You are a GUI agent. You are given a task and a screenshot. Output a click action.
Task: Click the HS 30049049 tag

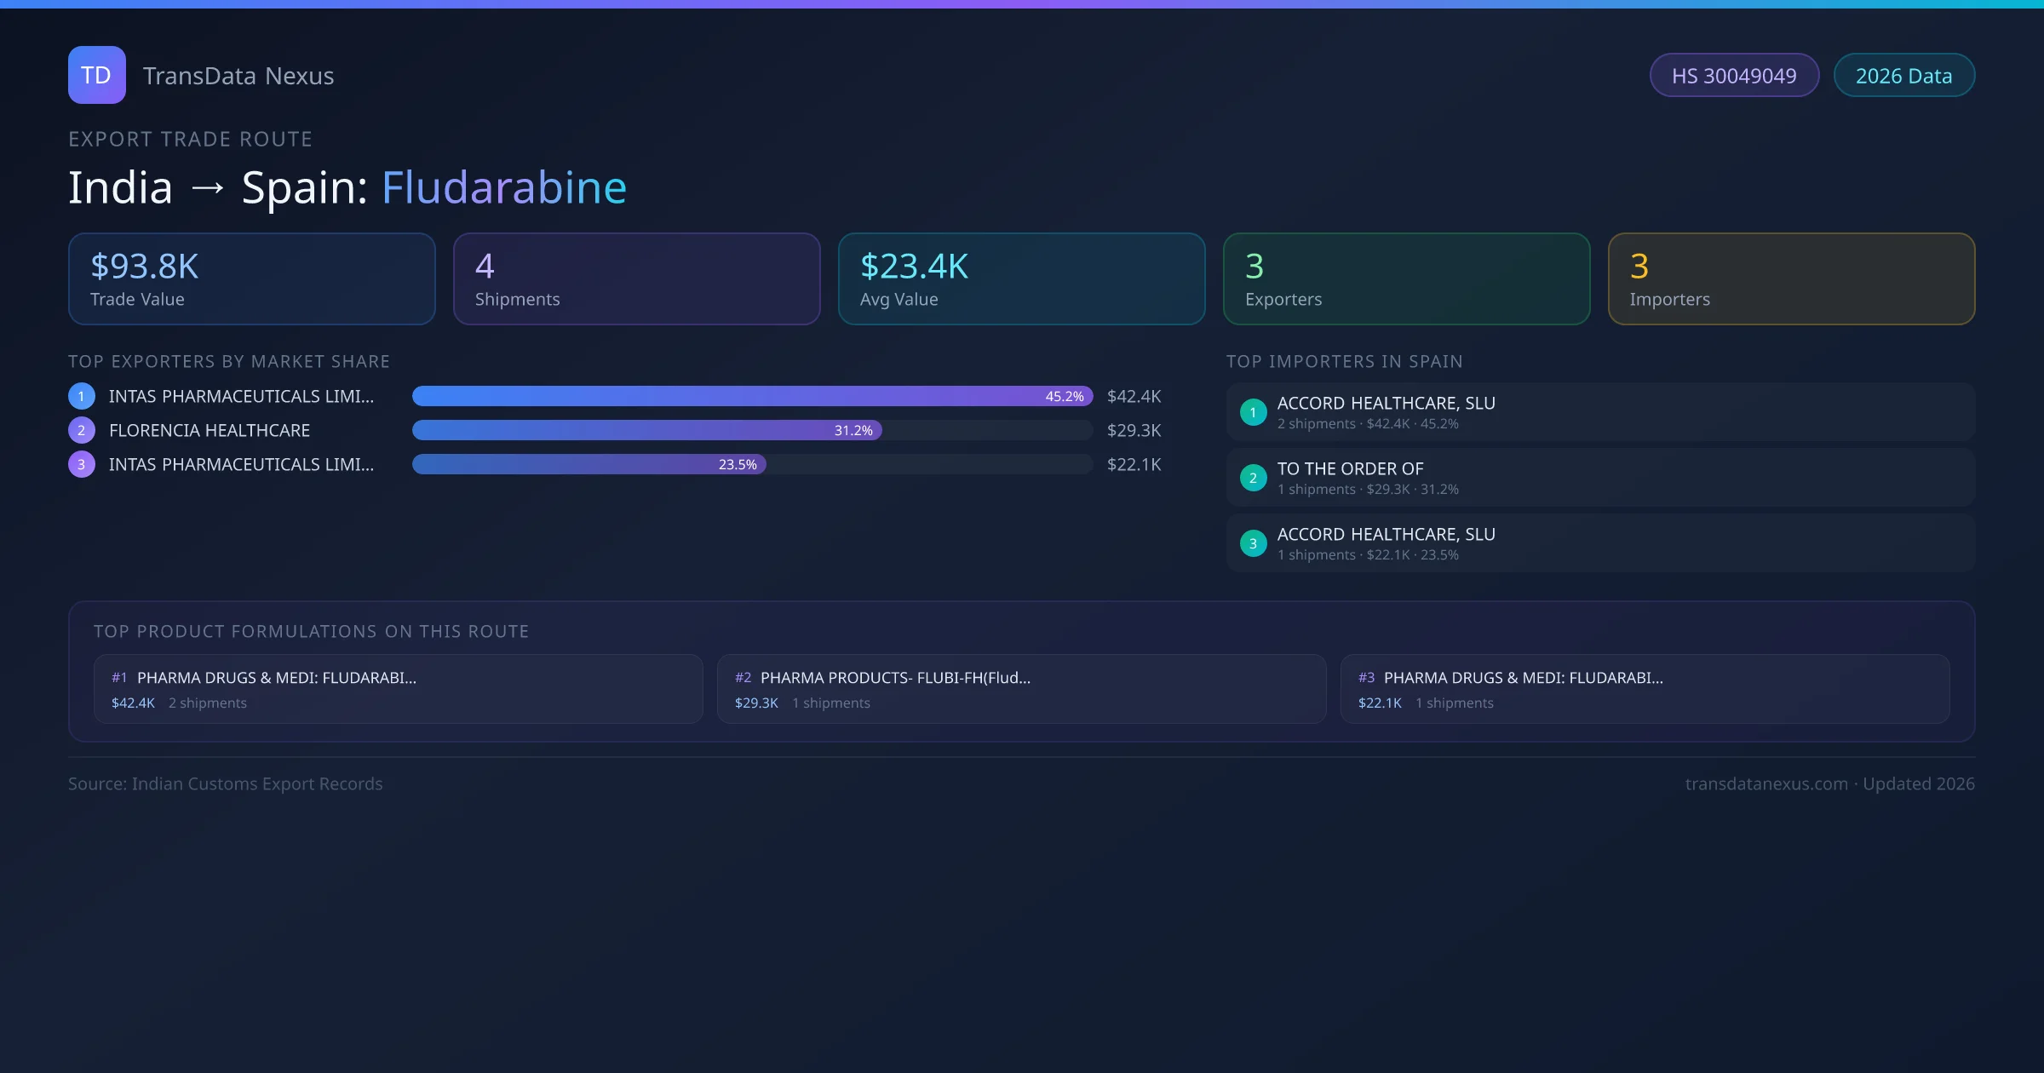pos(1734,76)
